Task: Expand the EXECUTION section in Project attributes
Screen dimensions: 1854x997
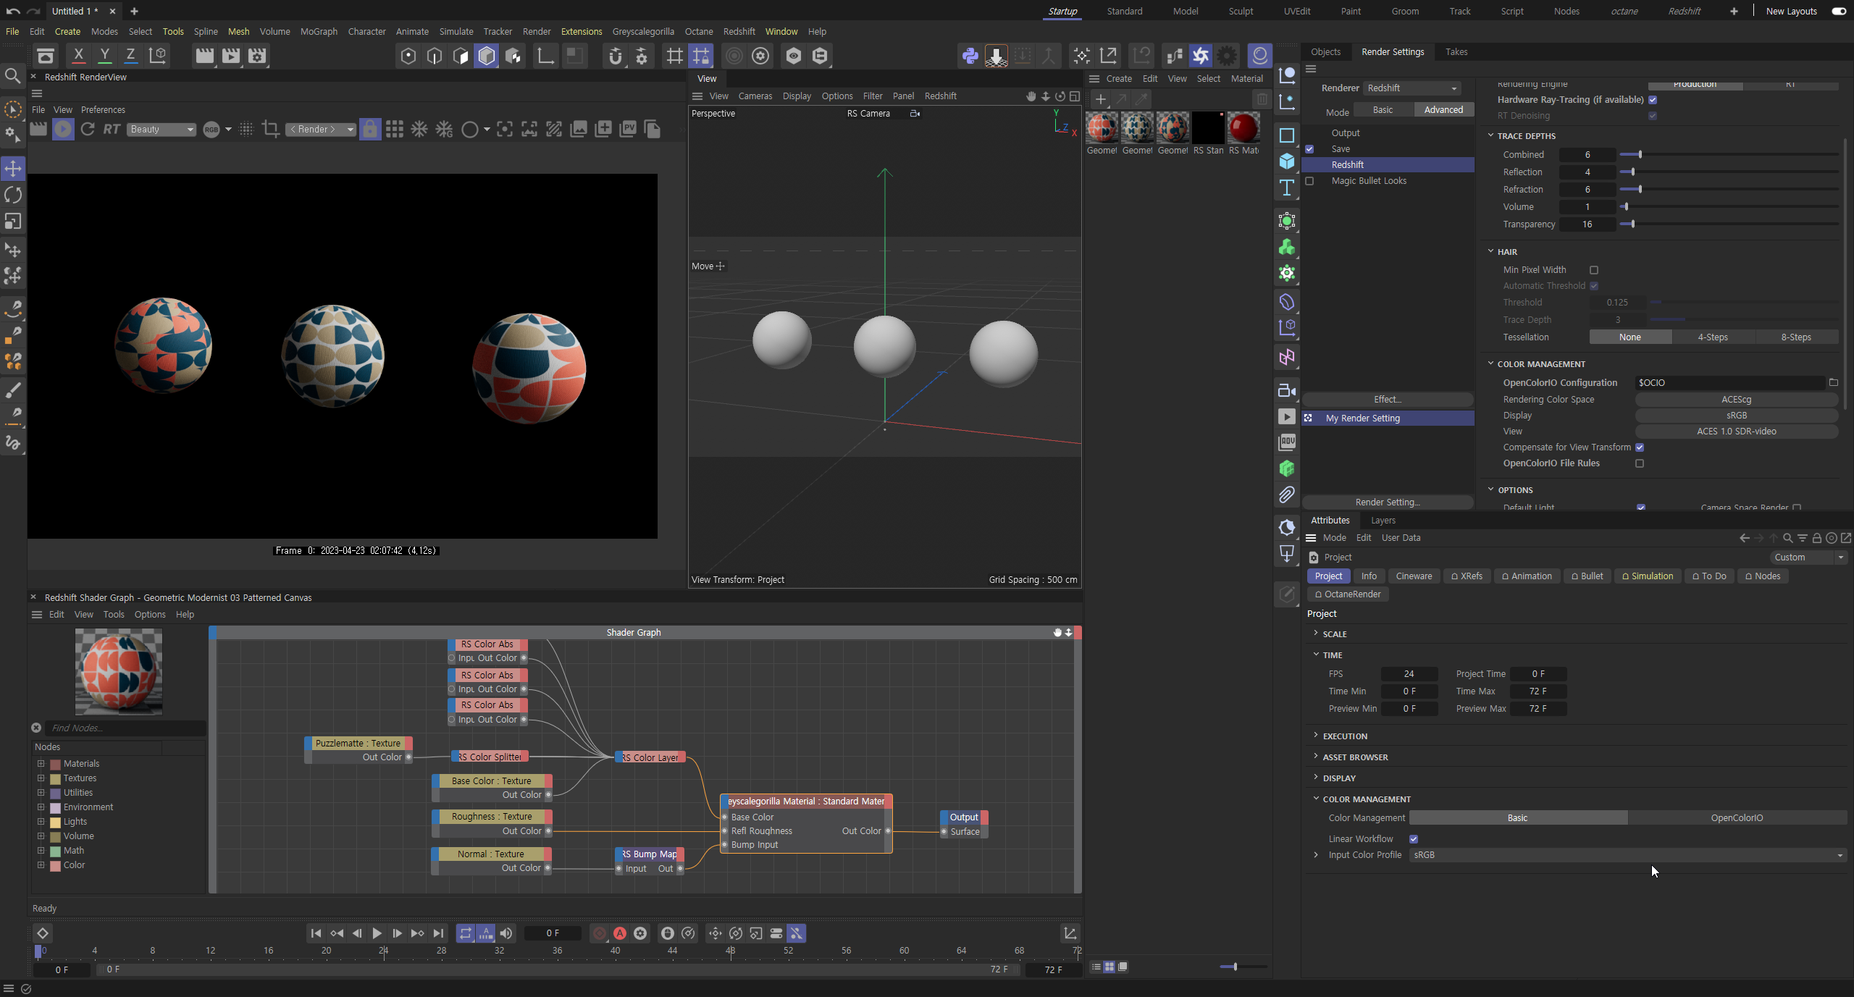Action: coord(1315,736)
